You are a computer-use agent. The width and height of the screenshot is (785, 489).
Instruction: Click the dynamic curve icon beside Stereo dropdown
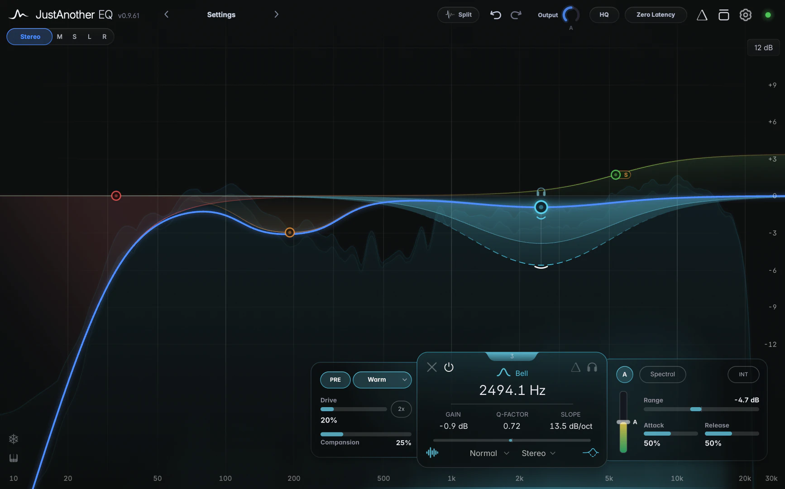pyautogui.click(x=591, y=452)
